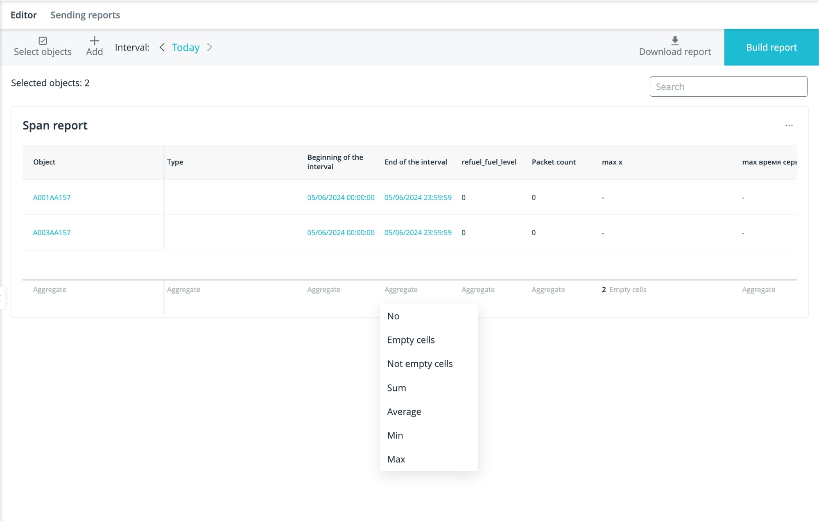Select Not empty cells menu option

[420, 364]
